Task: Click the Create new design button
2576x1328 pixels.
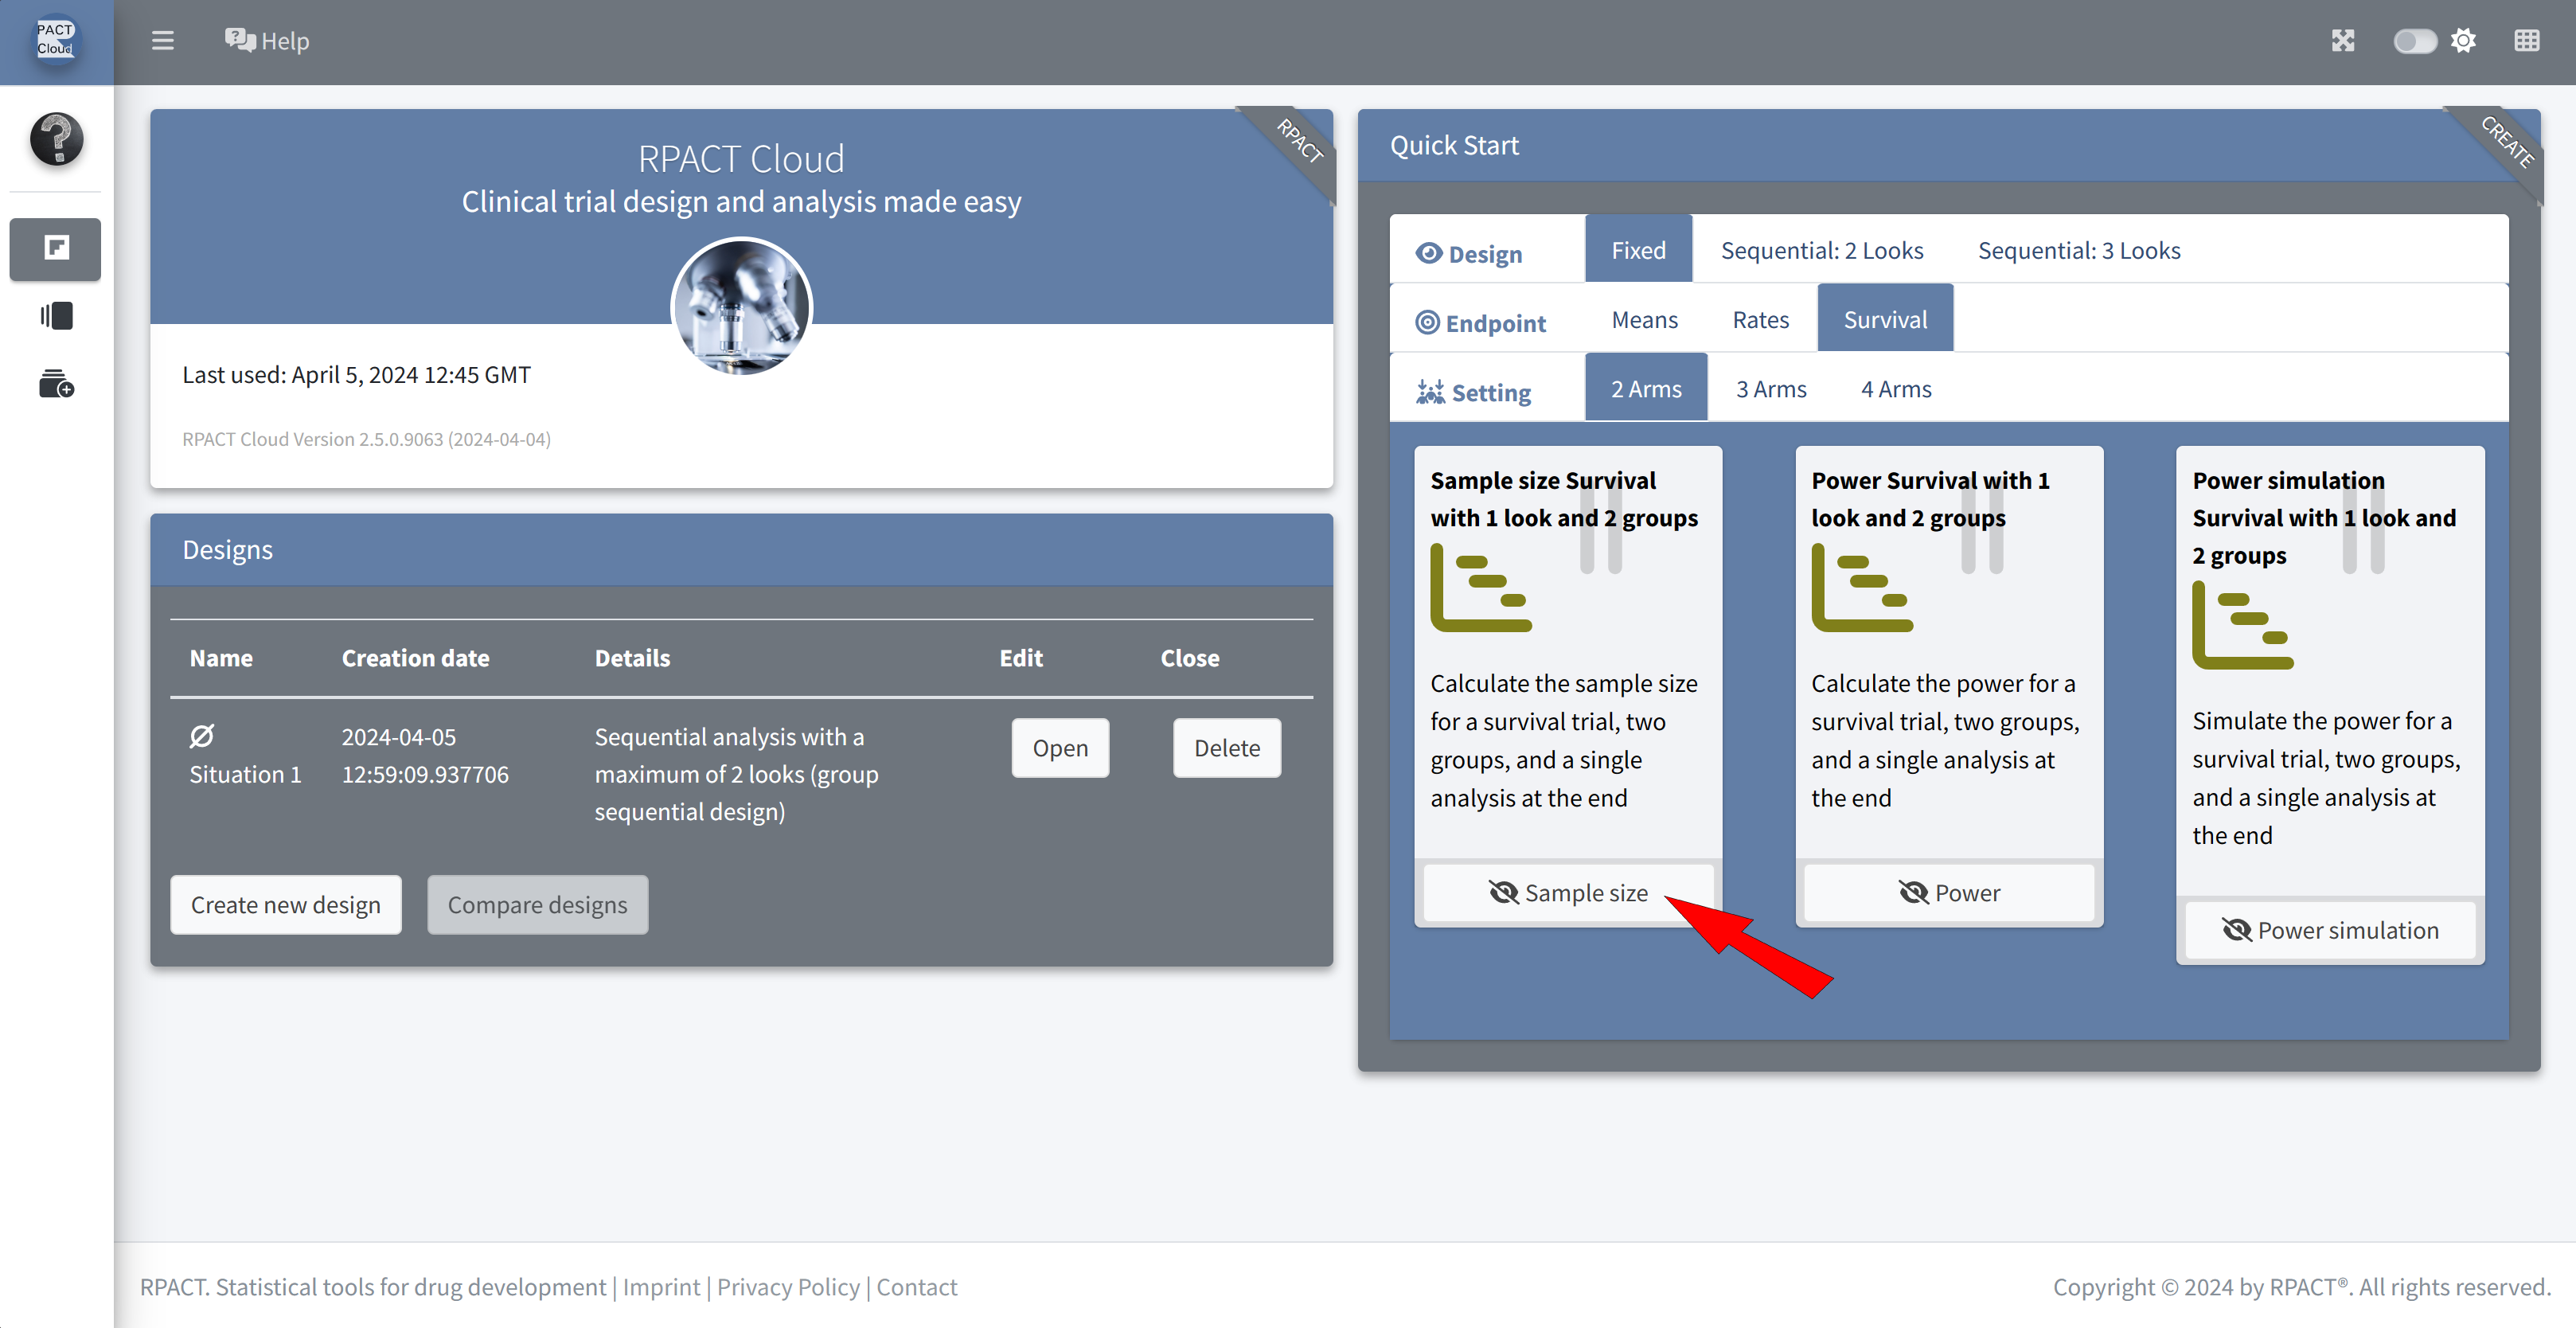Action: (x=286, y=905)
